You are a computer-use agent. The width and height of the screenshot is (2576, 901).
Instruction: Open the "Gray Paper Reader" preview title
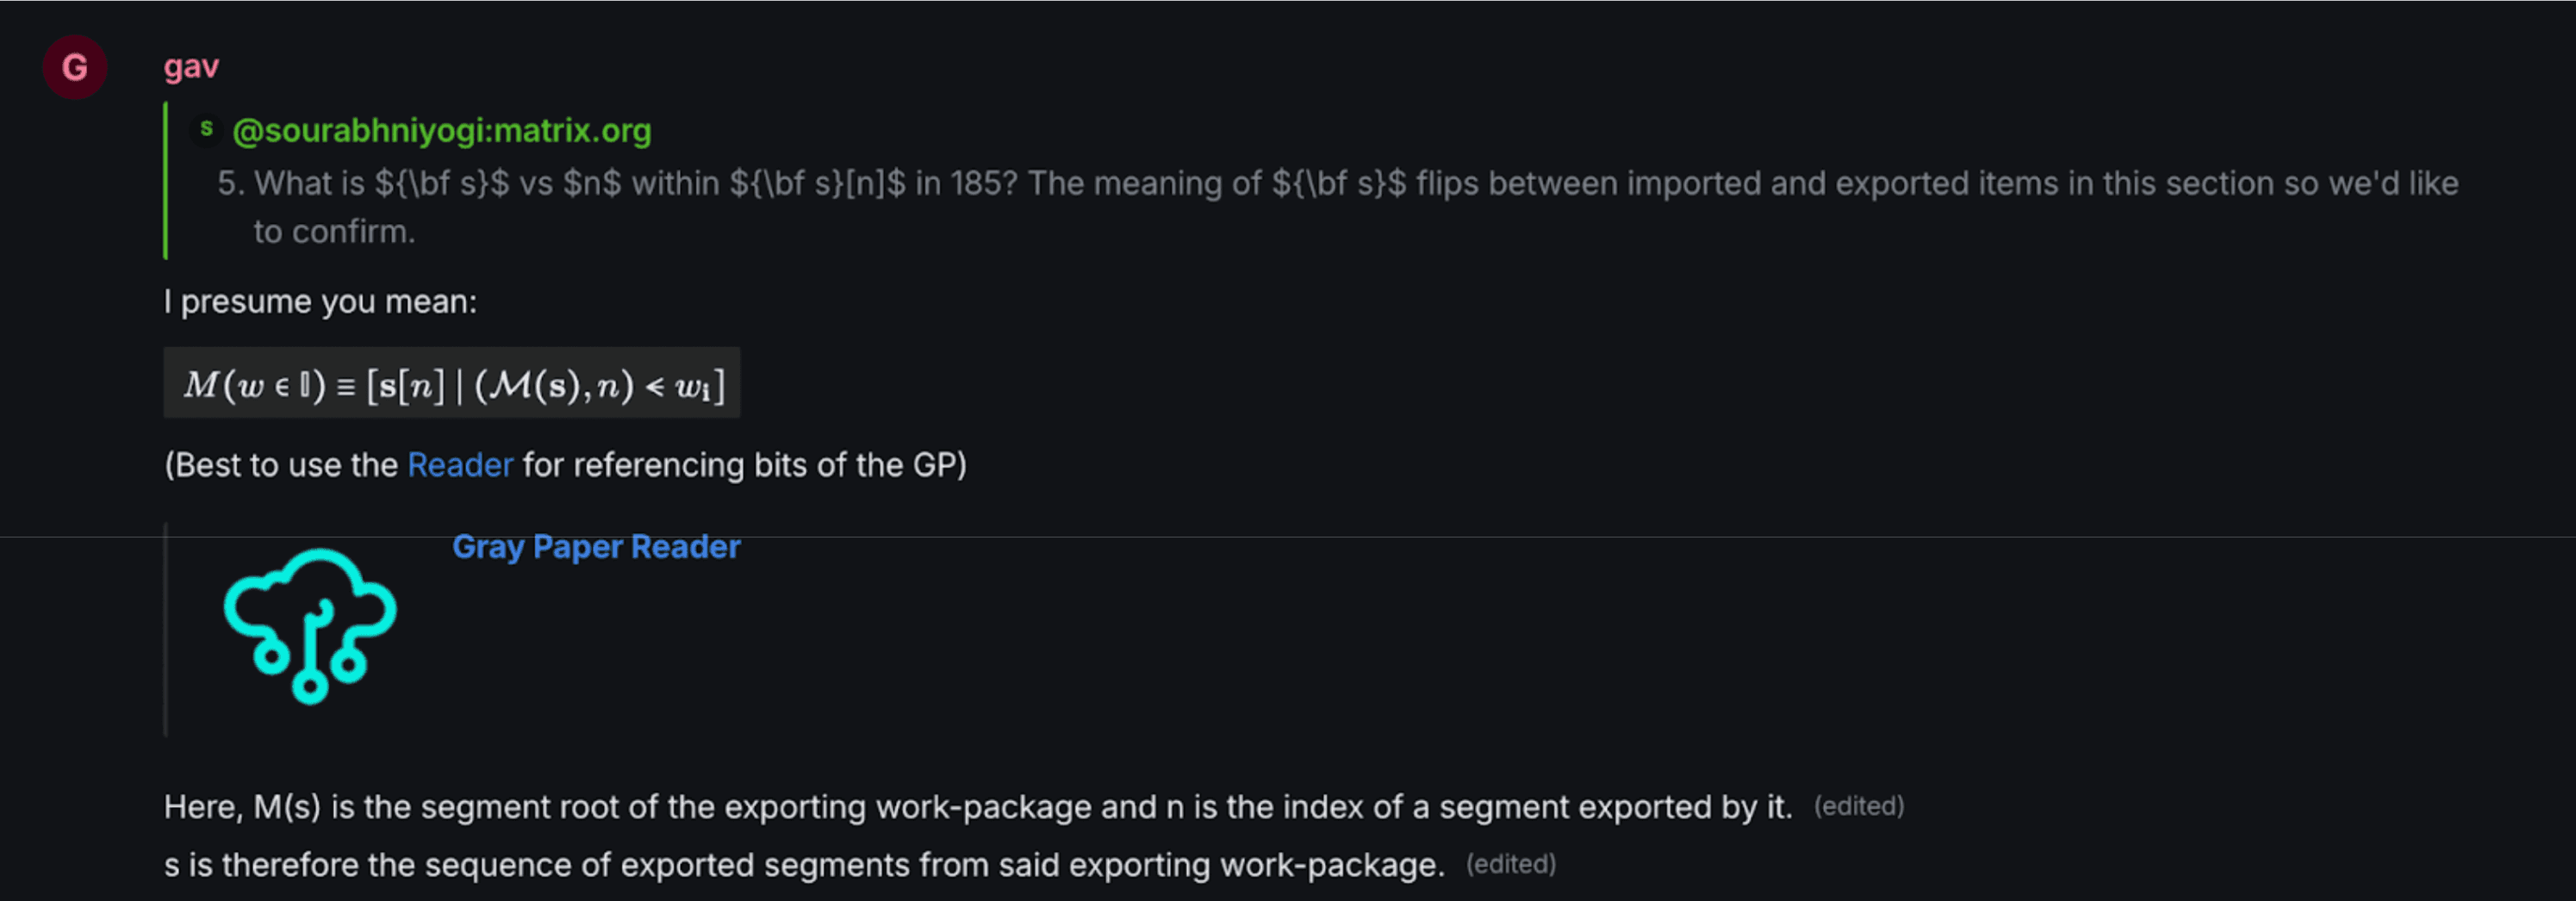point(596,547)
